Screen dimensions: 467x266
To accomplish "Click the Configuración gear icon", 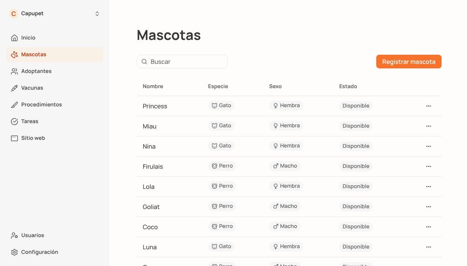I will (x=14, y=252).
